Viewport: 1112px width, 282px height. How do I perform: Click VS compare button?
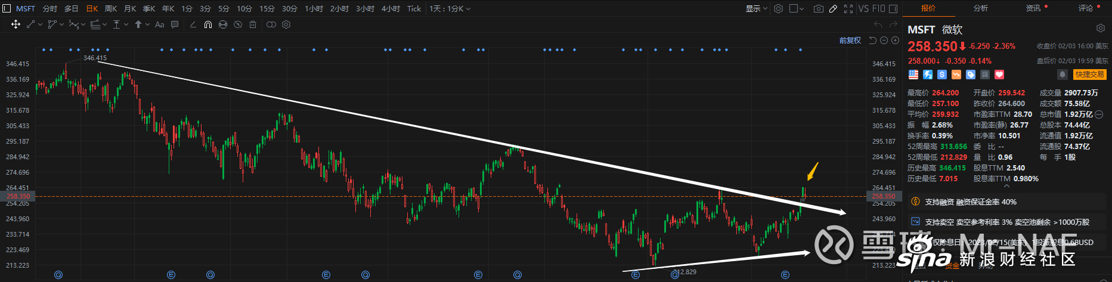point(863,8)
